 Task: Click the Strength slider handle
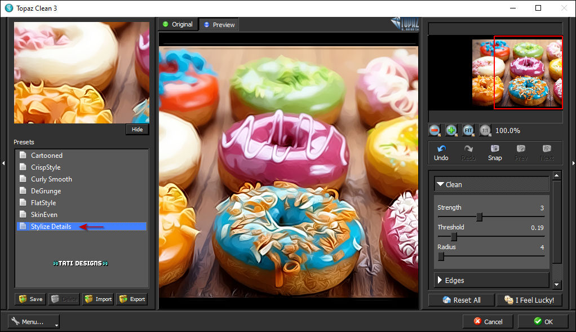pos(479,217)
